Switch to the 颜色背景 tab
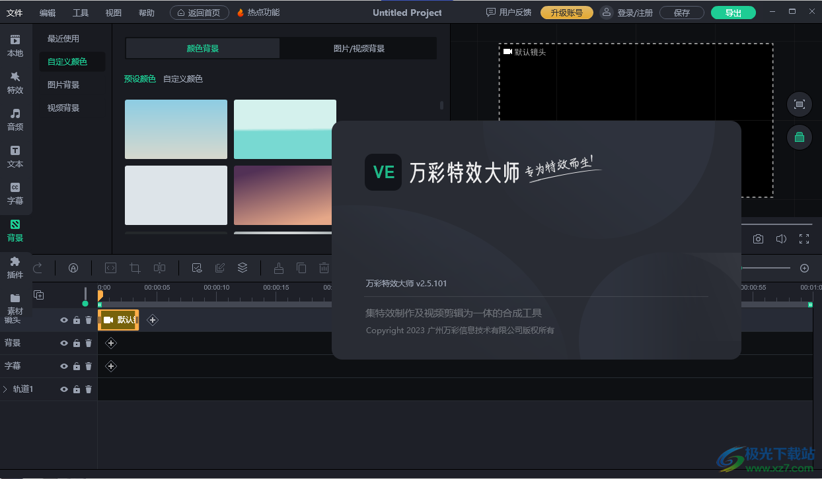The height and width of the screenshot is (479, 822). 203,48
